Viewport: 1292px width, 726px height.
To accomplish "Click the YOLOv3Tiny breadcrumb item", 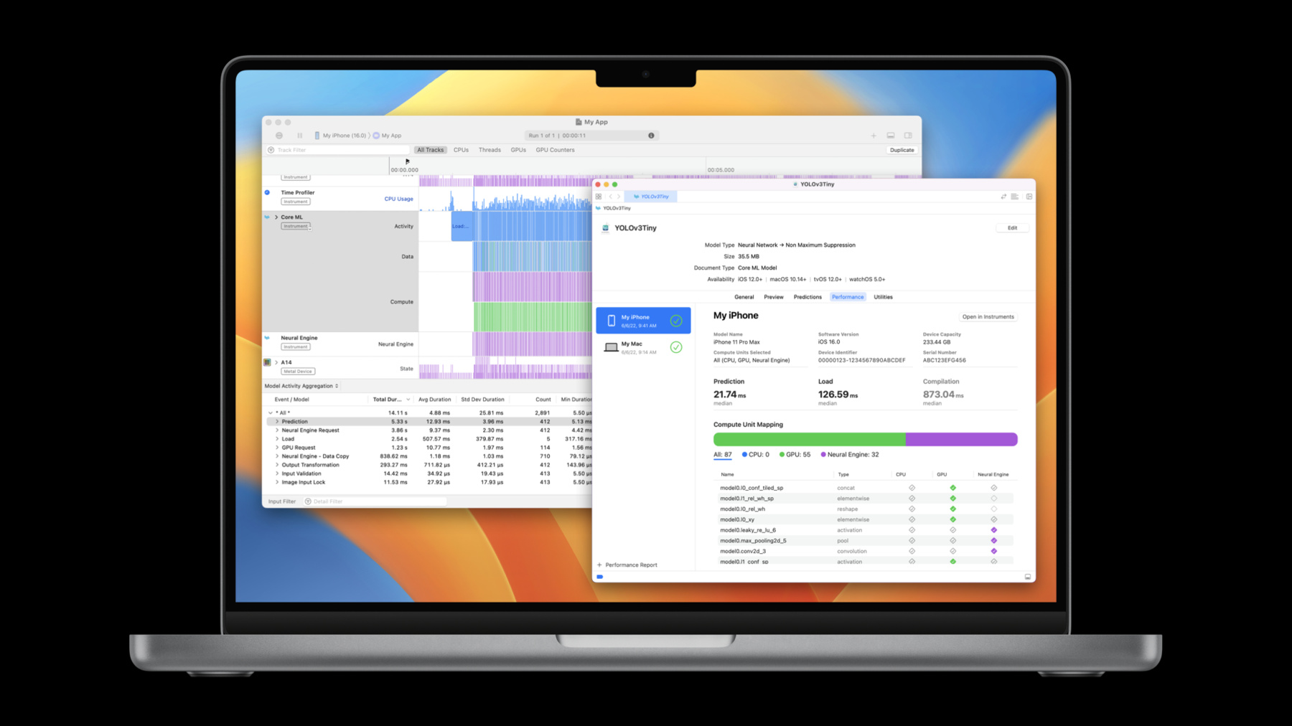I will (x=614, y=208).
